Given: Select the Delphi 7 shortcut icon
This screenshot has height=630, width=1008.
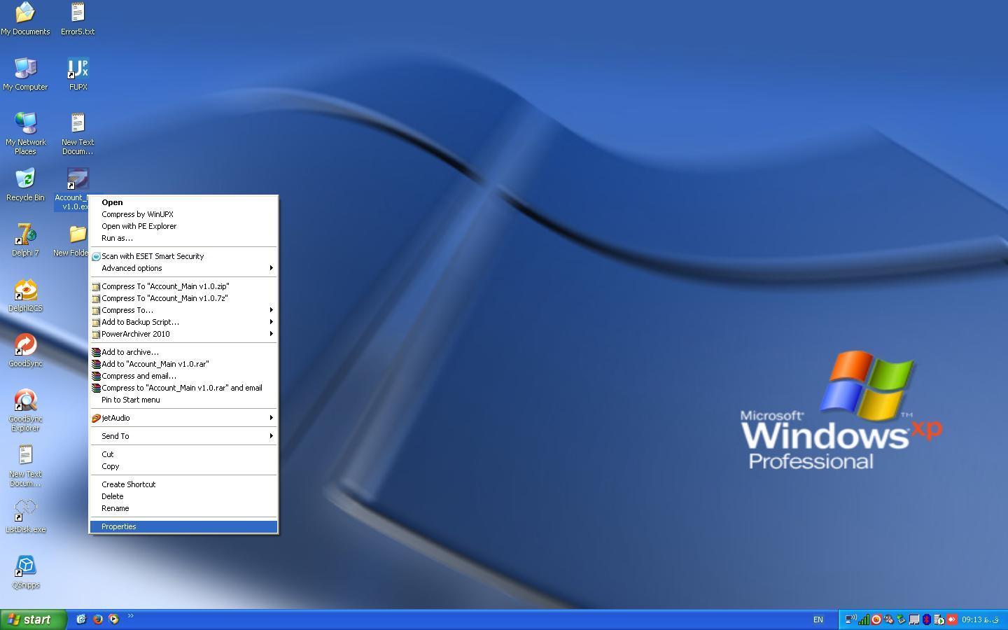Looking at the screenshot, I should coord(25,235).
